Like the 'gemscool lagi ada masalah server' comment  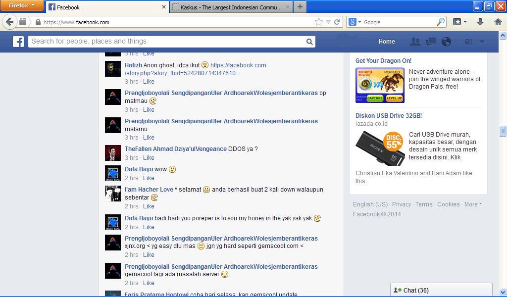click(x=149, y=283)
